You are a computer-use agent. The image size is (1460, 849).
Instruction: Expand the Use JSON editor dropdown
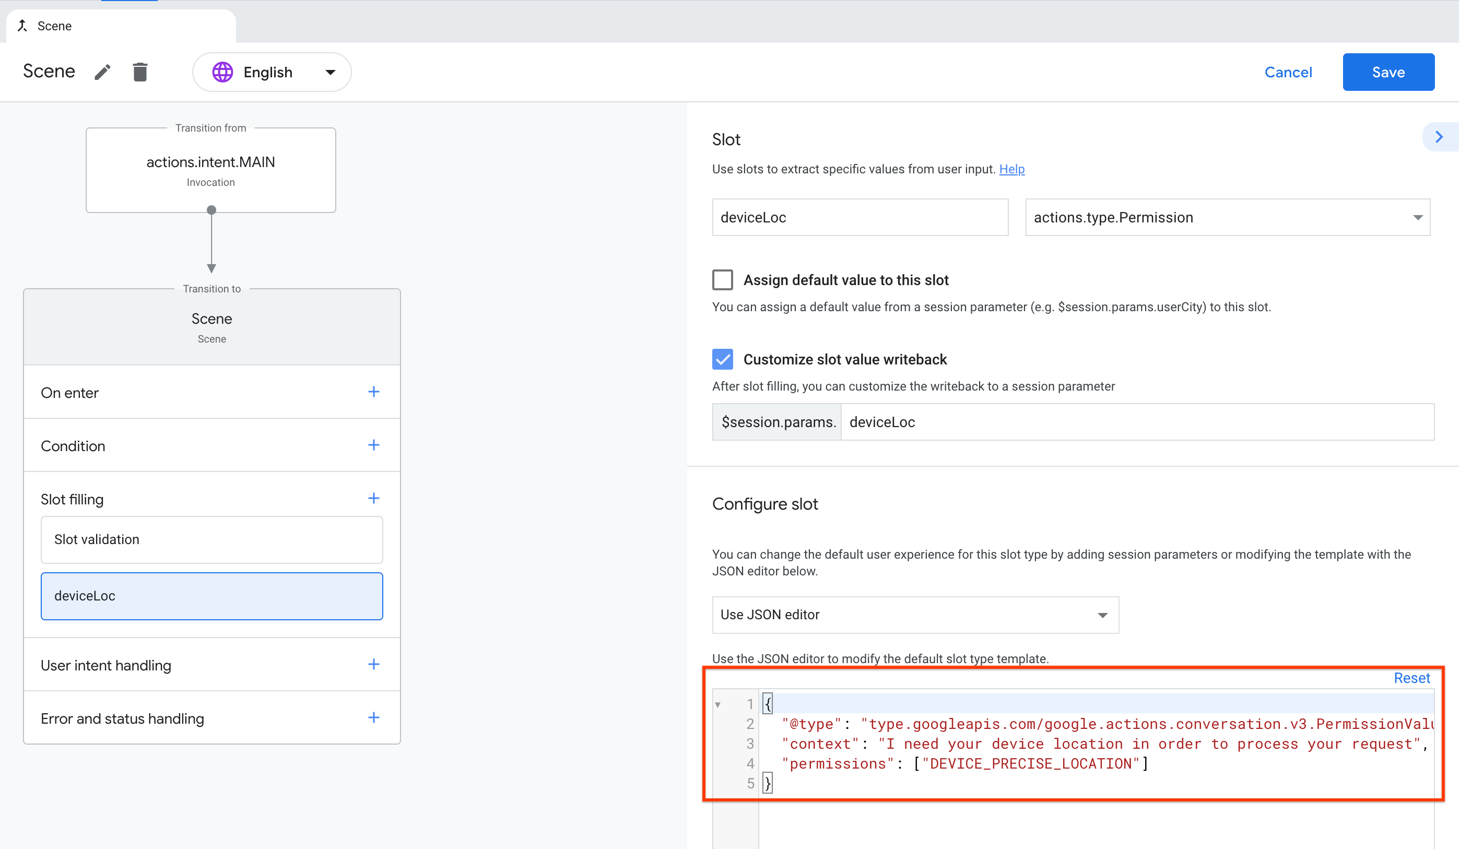(x=915, y=615)
